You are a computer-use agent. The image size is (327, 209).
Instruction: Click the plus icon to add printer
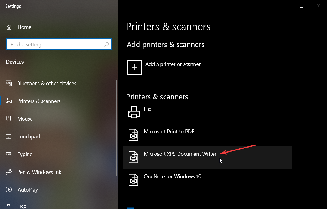(x=134, y=67)
